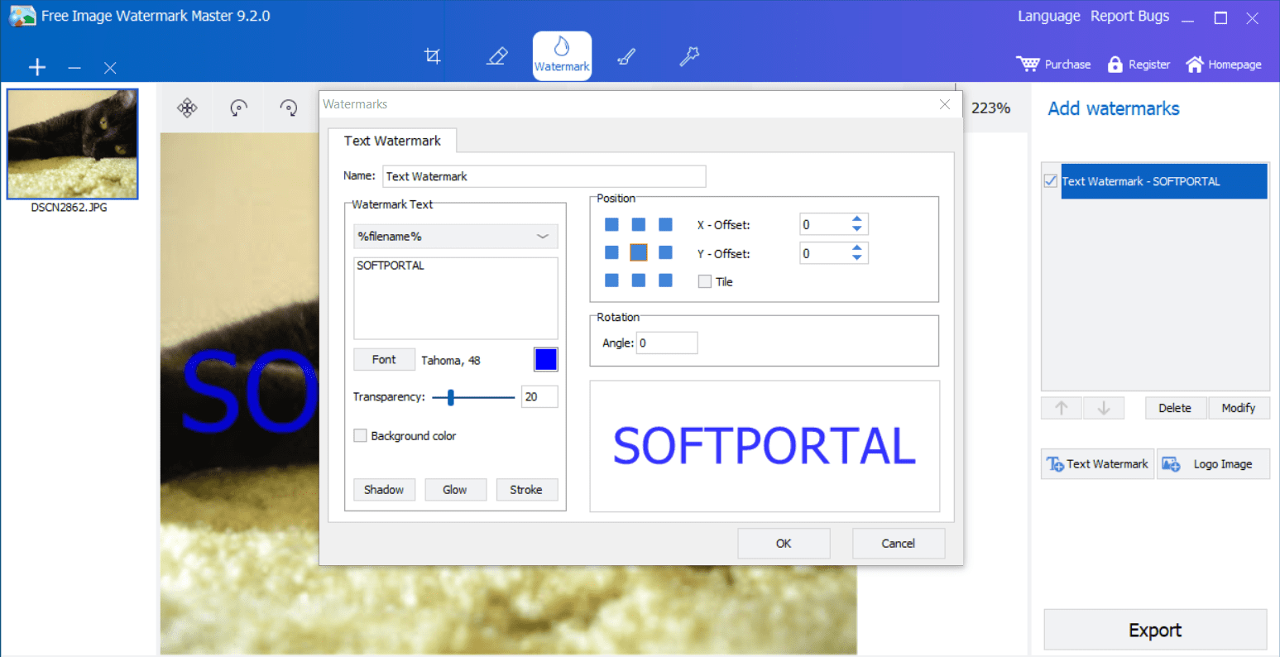Screen dimensions: 1280x657
Task: Set position to center square
Action: [639, 252]
